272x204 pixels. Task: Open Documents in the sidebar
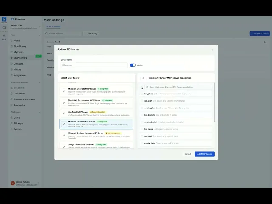20,93
